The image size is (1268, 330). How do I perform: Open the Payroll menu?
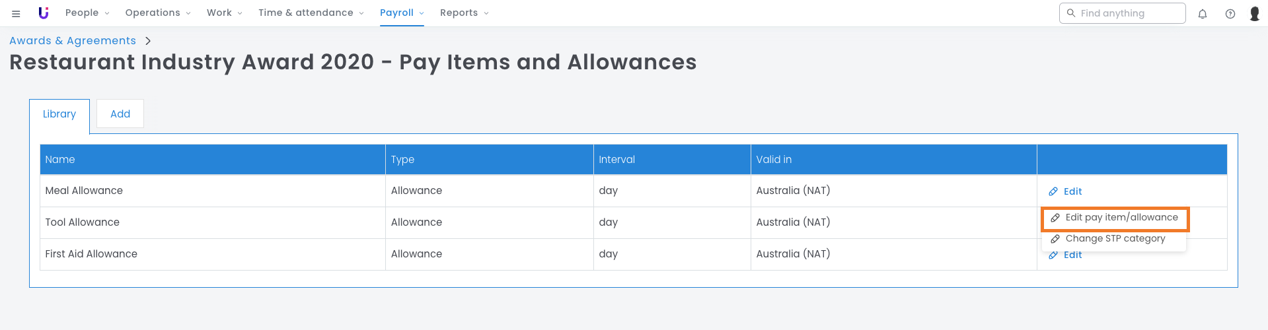(402, 13)
